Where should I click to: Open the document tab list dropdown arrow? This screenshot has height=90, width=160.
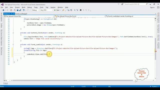pyautogui.click(x=155, y=14)
